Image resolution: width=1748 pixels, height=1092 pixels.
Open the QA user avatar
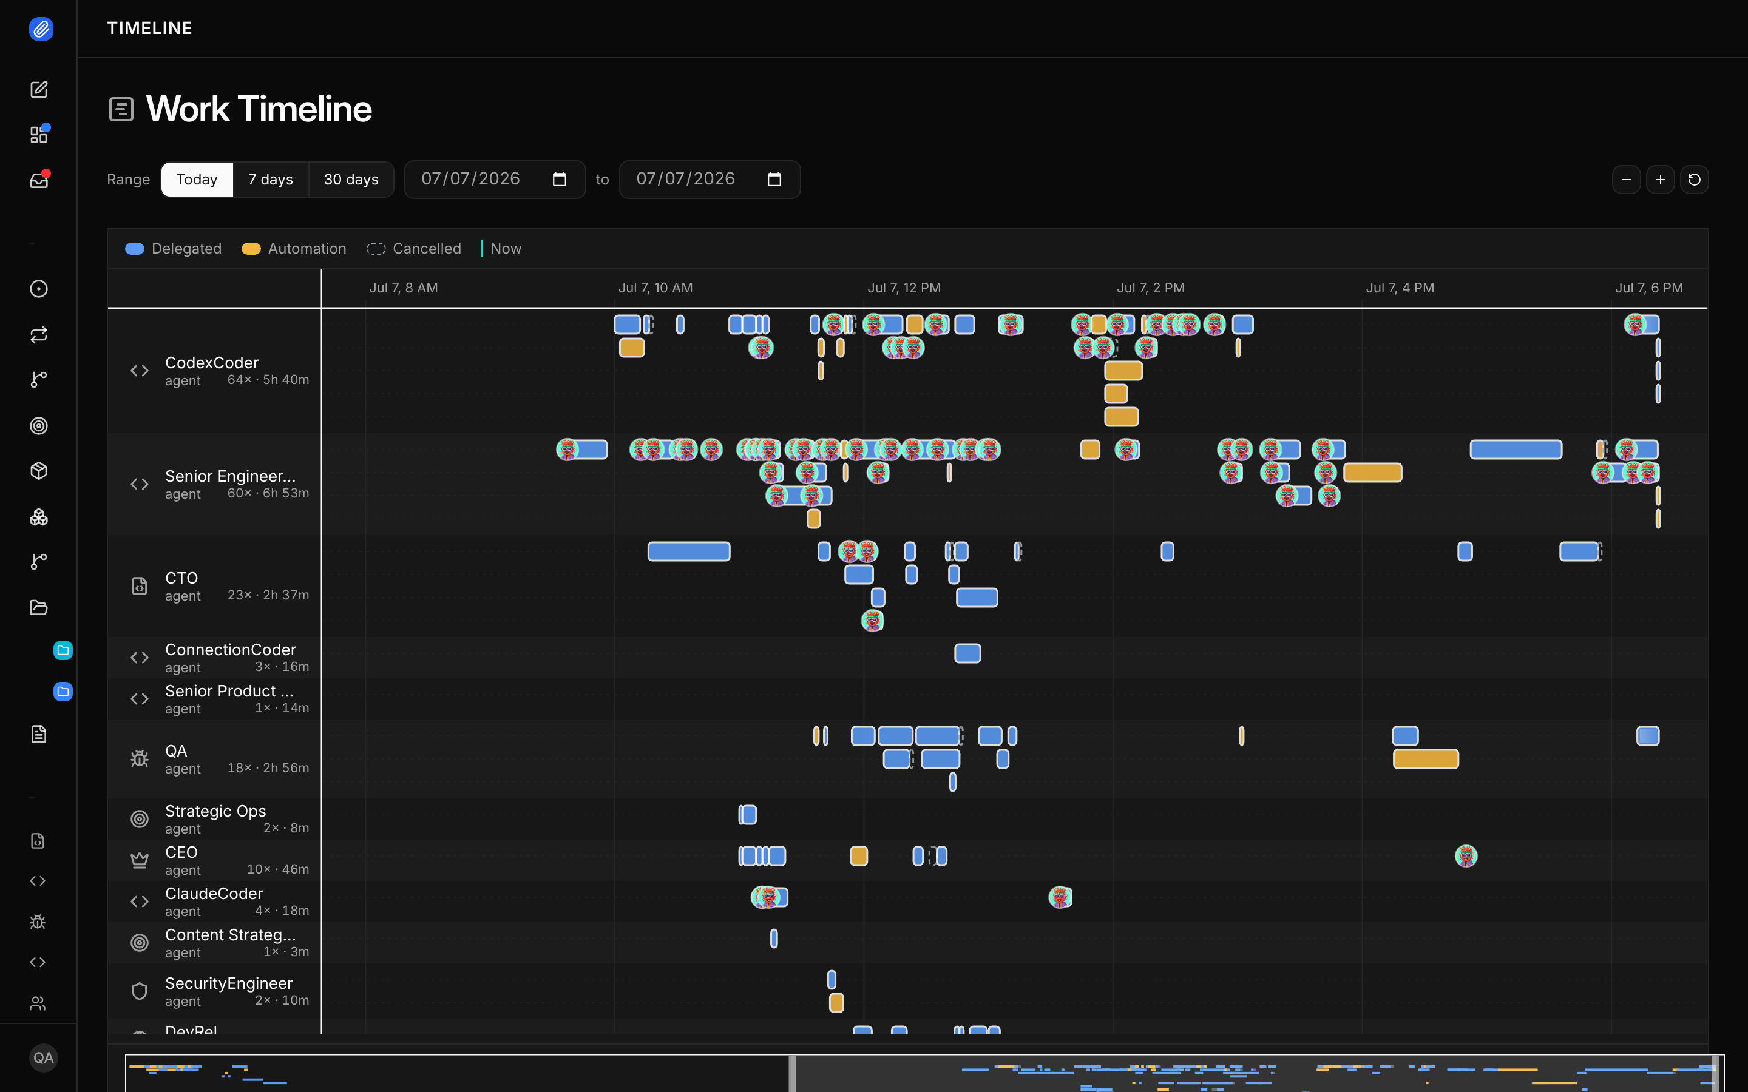(x=43, y=1058)
